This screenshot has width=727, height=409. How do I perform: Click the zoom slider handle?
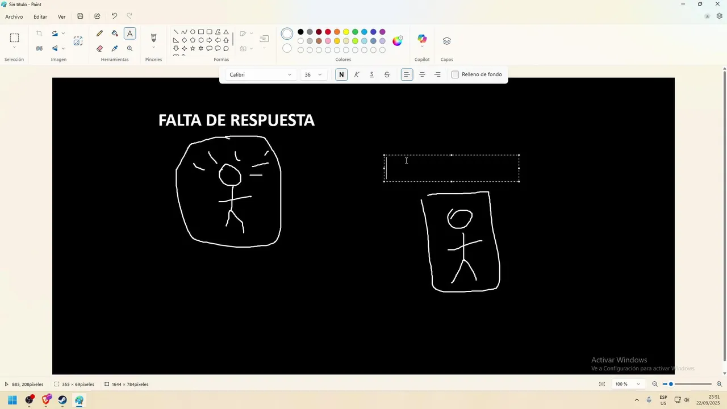[x=671, y=384]
